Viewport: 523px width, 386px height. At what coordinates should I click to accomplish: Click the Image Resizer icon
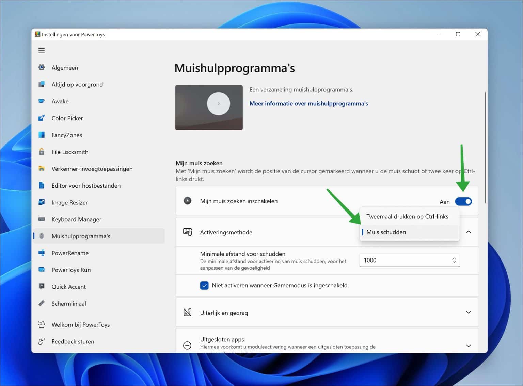coord(42,202)
